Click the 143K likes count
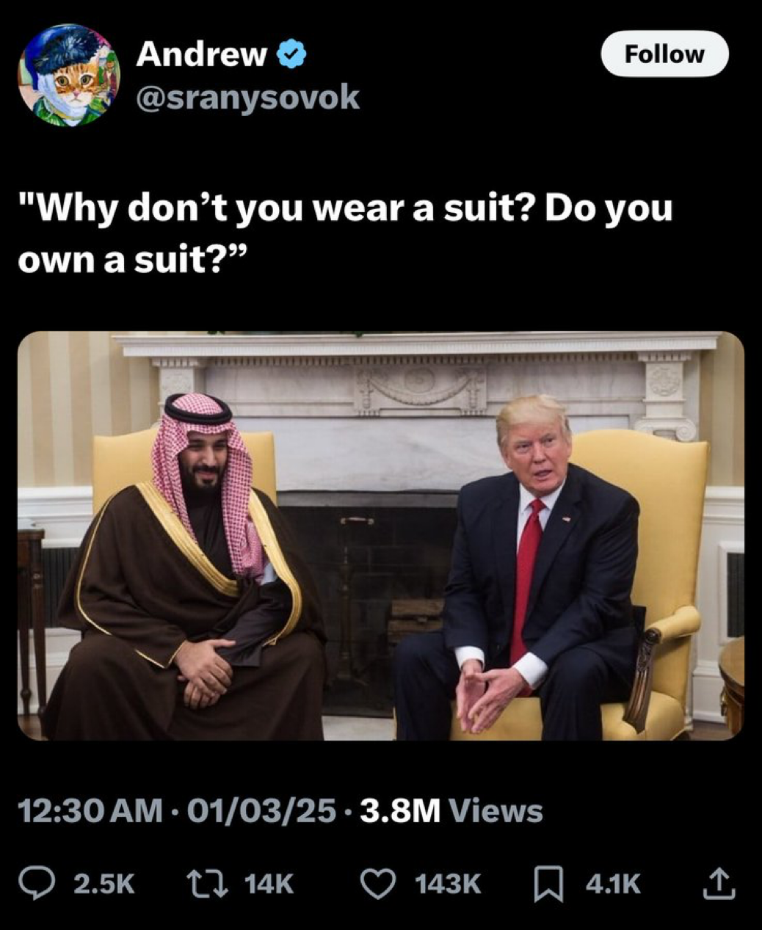Image resolution: width=762 pixels, height=930 pixels. [x=448, y=884]
